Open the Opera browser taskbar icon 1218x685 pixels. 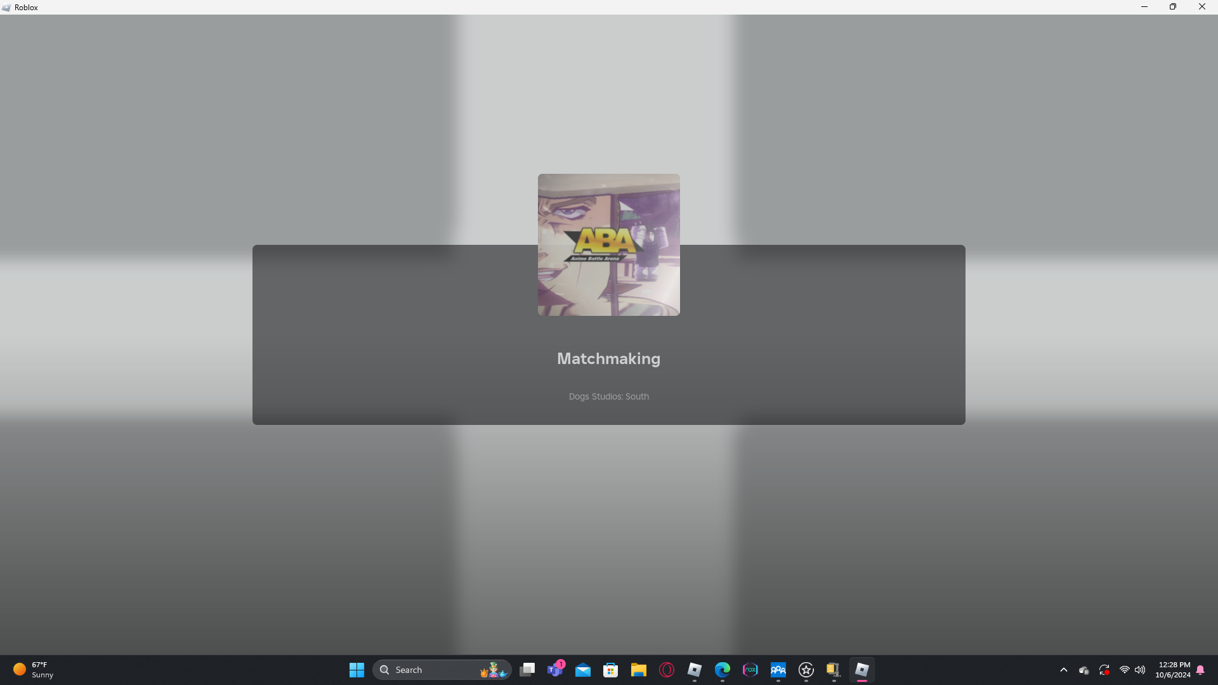666,670
